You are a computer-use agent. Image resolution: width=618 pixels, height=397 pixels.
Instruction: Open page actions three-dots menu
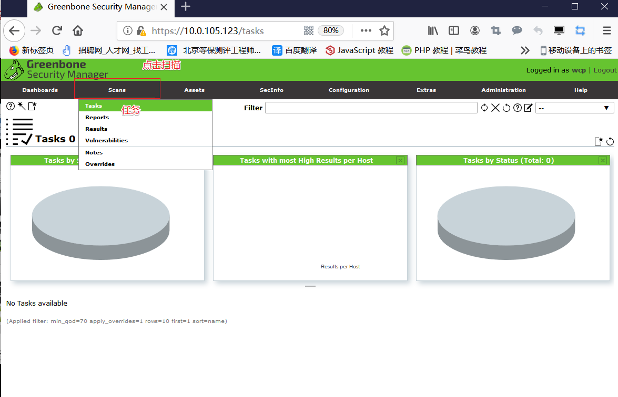pyautogui.click(x=366, y=30)
